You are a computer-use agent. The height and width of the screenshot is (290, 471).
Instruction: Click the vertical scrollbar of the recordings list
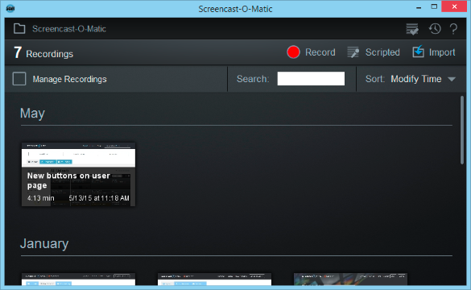462,130
